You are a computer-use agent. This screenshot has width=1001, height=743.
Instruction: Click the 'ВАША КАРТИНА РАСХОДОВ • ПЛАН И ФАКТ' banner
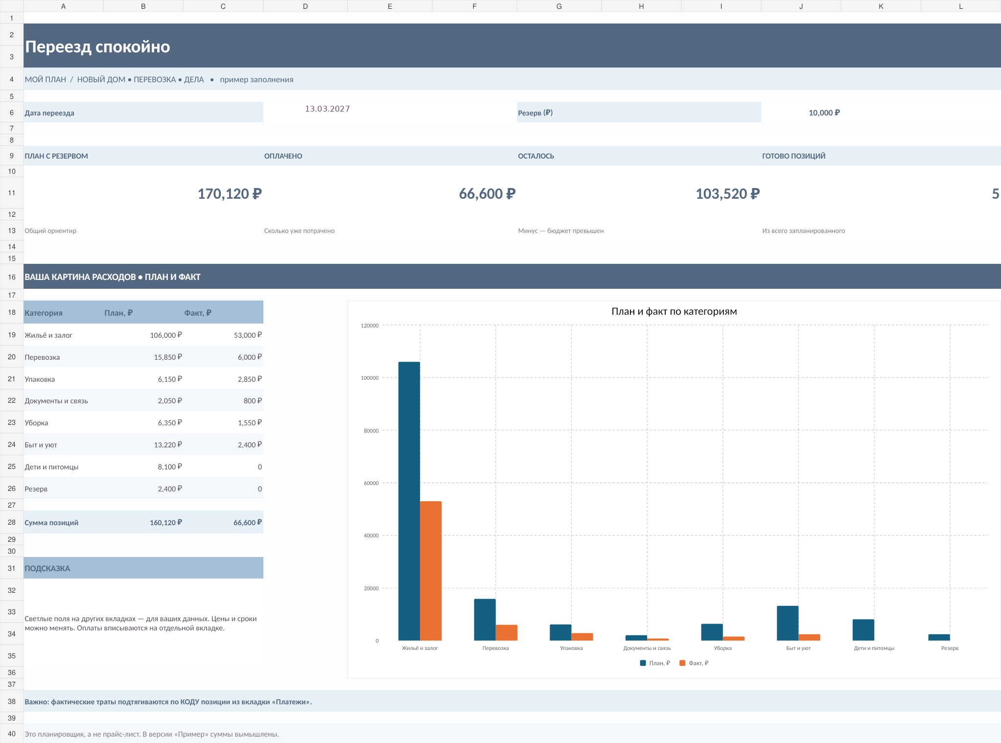coord(512,277)
